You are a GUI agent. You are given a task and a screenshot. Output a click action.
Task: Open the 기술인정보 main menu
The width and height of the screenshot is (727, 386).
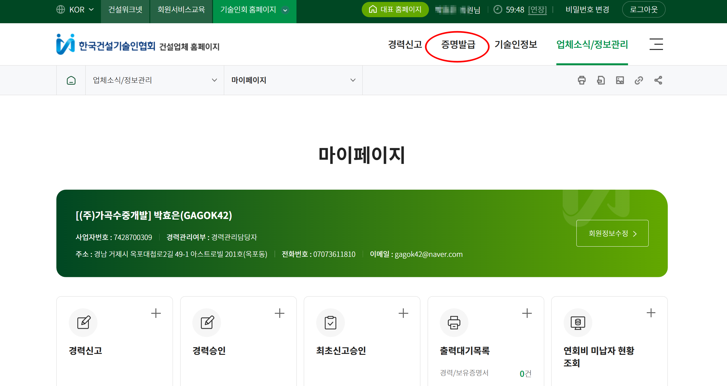click(516, 45)
